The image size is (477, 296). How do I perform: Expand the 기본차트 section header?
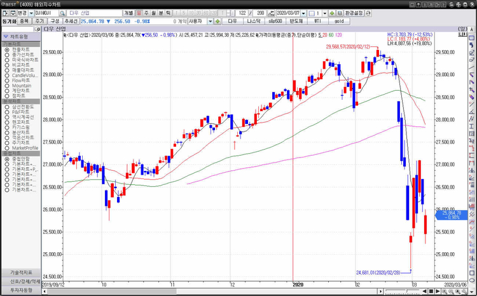click(21, 44)
